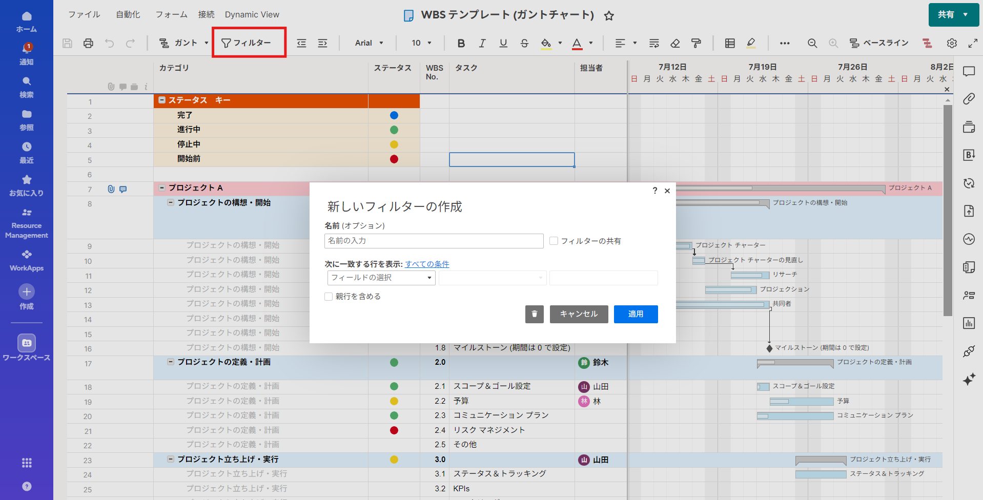This screenshot has width=983, height=500.
Task: Enable the フィルターの共有 checkbox
Action: (554, 241)
